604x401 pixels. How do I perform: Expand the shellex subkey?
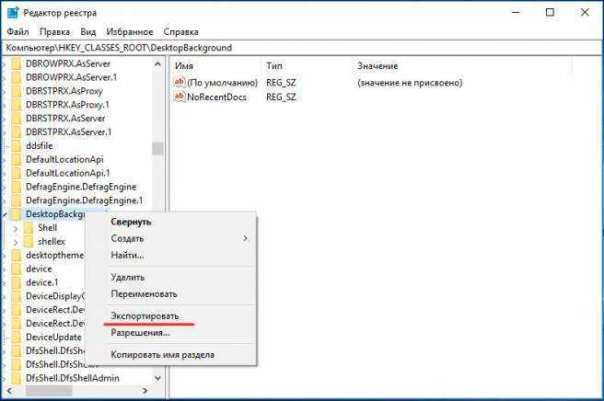tap(16, 243)
